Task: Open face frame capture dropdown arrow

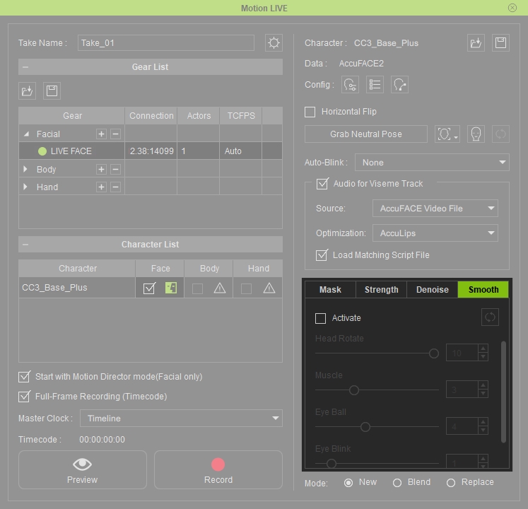Action: click(456, 137)
